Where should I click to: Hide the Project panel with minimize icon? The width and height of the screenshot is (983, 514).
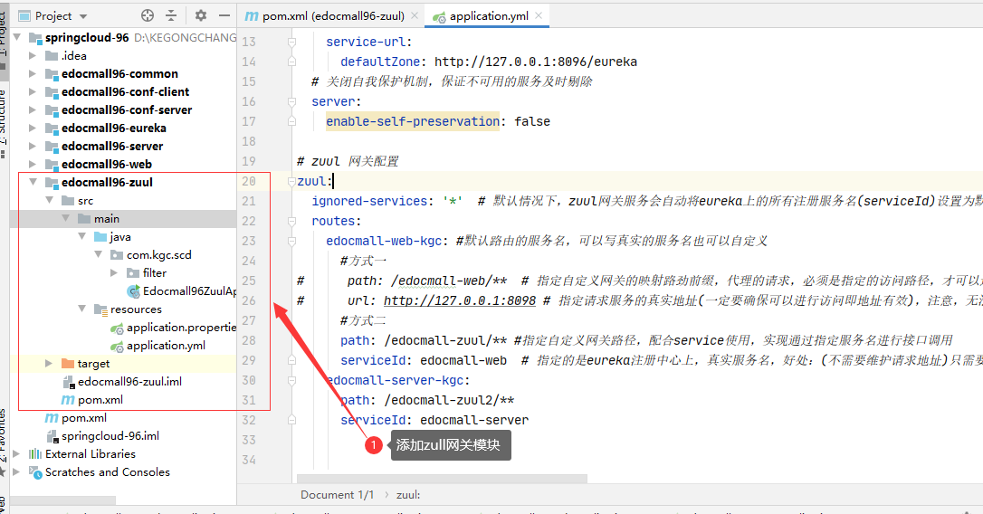click(x=223, y=15)
